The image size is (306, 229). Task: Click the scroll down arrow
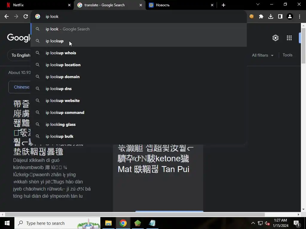(303, 209)
